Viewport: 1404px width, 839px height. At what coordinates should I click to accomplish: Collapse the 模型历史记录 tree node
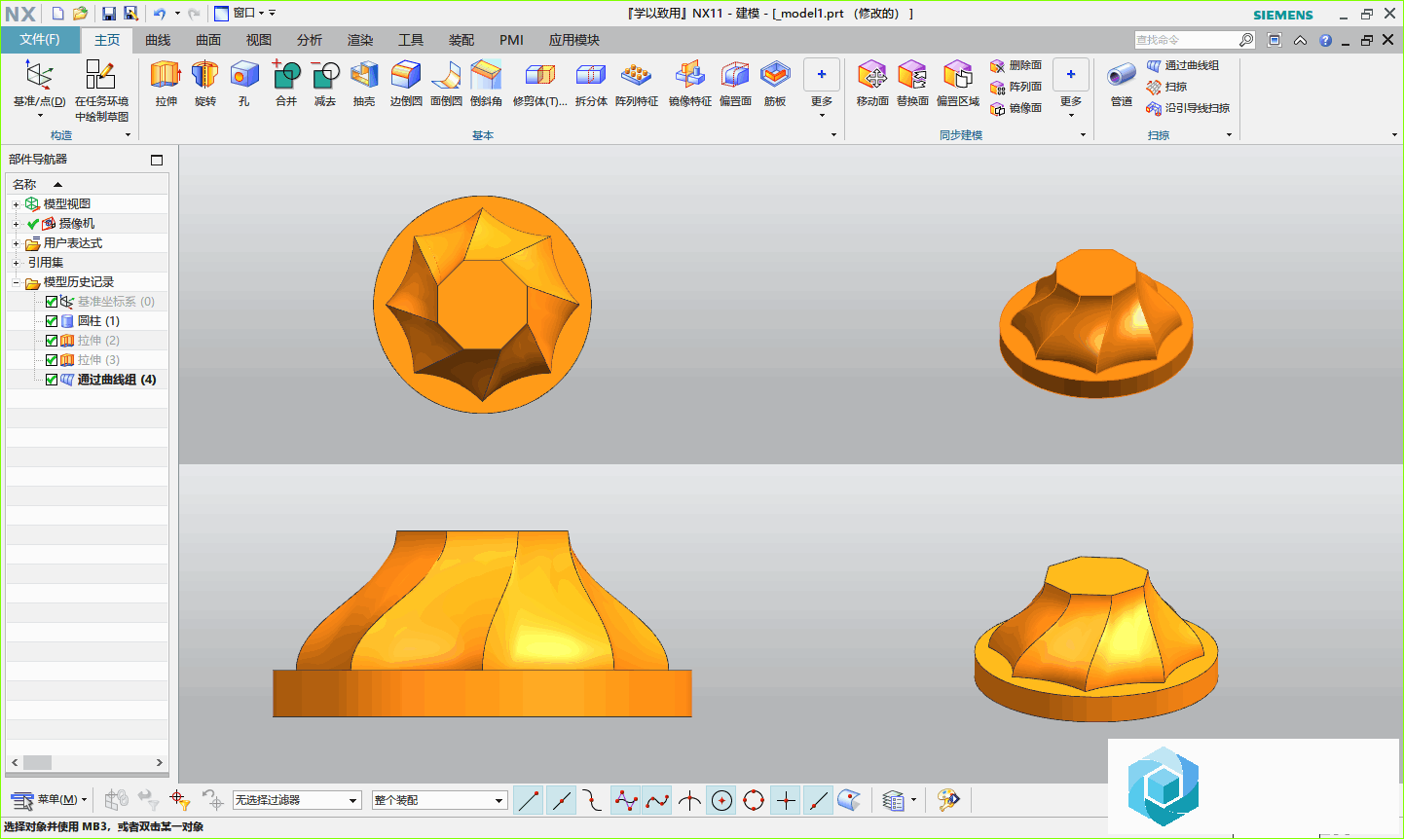pyautogui.click(x=16, y=282)
